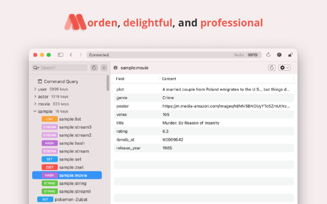327x204 pixels.
Task: Select the poster field row
Action: [x=204, y=106]
